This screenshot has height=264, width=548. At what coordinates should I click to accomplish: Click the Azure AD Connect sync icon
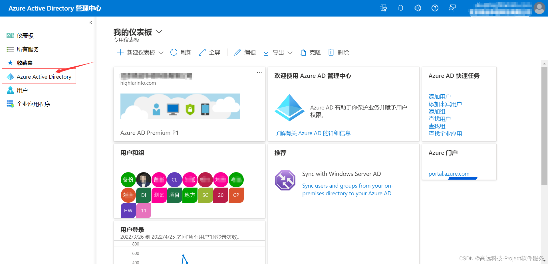pos(285,180)
